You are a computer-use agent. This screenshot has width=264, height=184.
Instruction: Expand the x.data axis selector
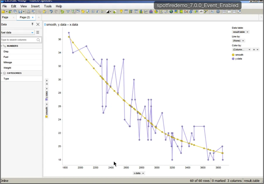[139, 173]
